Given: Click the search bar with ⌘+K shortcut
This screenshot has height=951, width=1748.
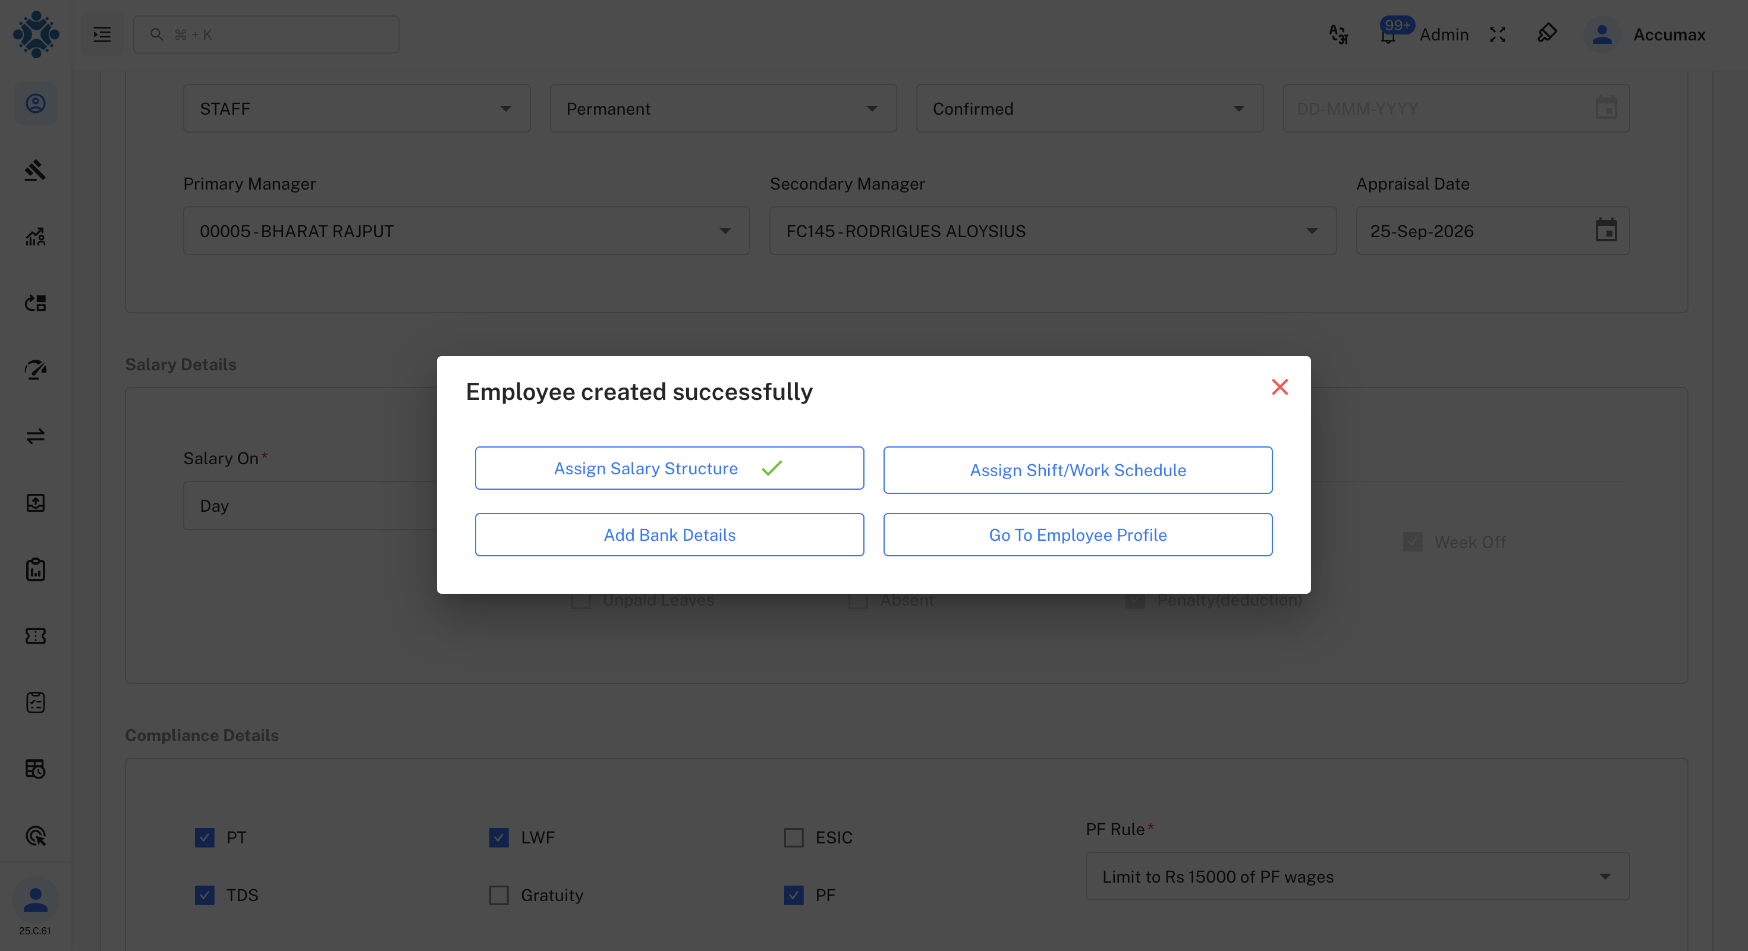Looking at the screenshot, I should click(x=266, y=34).
